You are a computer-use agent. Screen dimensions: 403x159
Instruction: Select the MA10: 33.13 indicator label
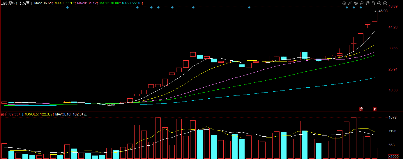(x=65, y=3)
